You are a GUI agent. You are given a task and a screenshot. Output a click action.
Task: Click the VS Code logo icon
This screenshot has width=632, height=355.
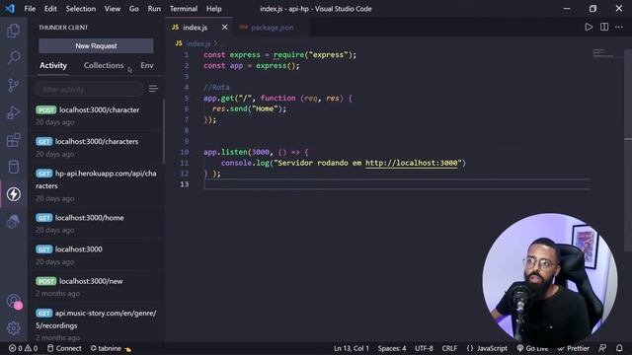pyautogui.click(x=10, y=9)
